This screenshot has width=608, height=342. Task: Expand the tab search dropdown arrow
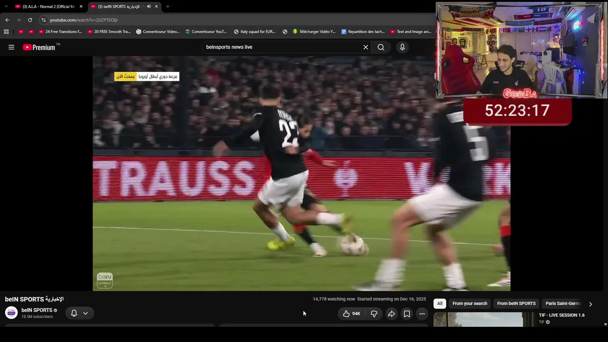click(x=6, y=7)
